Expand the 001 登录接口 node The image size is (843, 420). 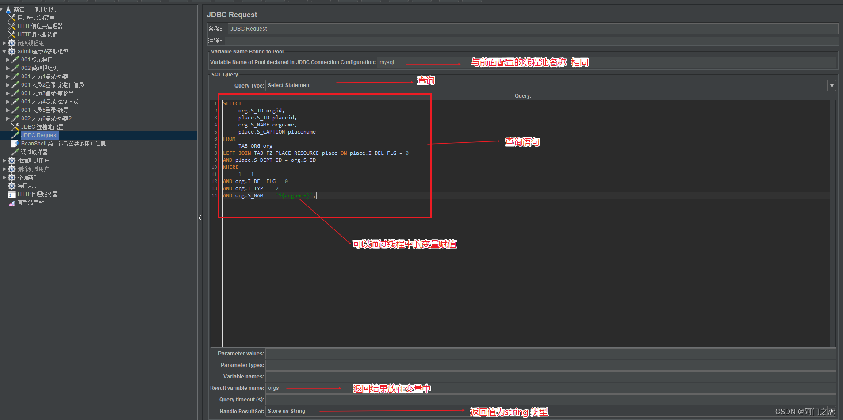tap(8, 60)
